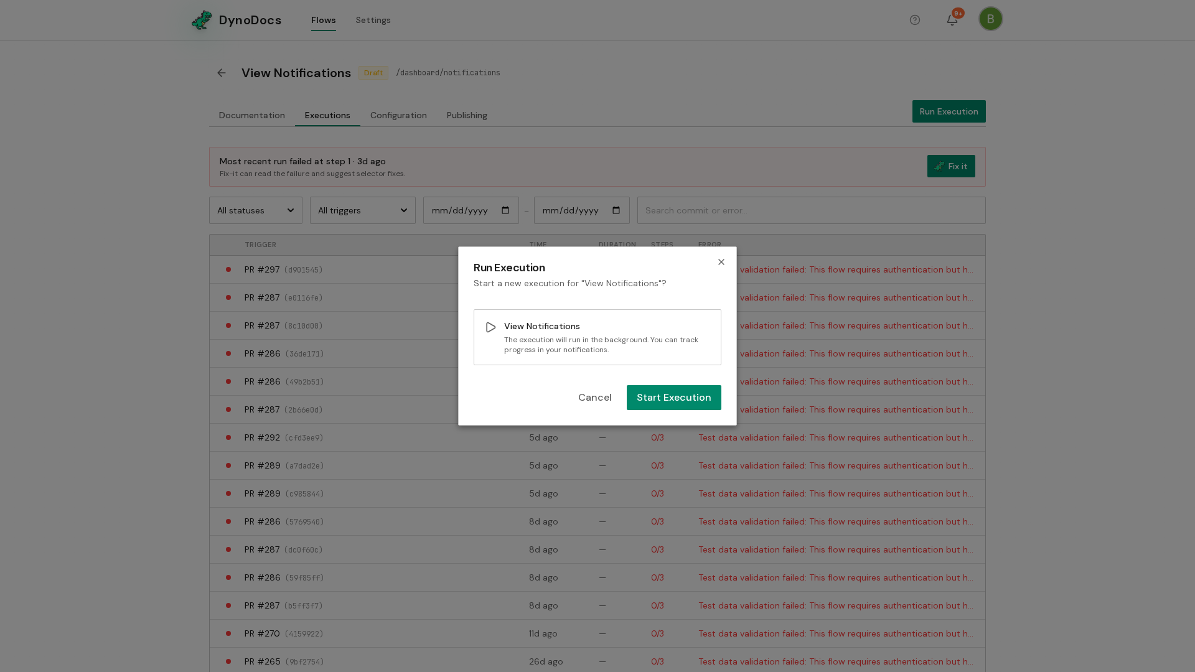Viewport: 1195px width, 672px height.
Task: Click the Search commit or error field
Action: pos(811,210)
